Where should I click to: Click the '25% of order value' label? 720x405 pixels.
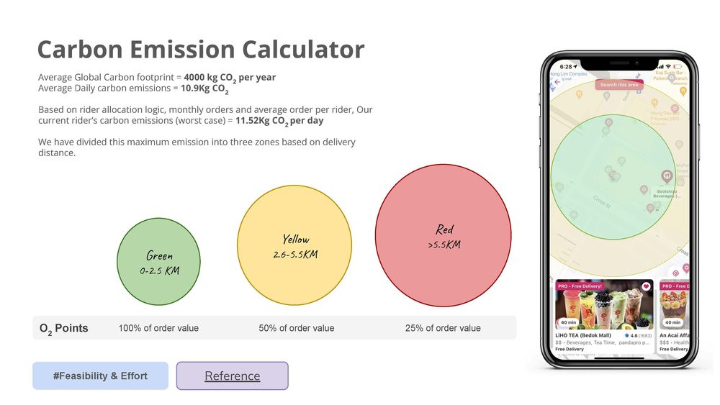point(443,328)
